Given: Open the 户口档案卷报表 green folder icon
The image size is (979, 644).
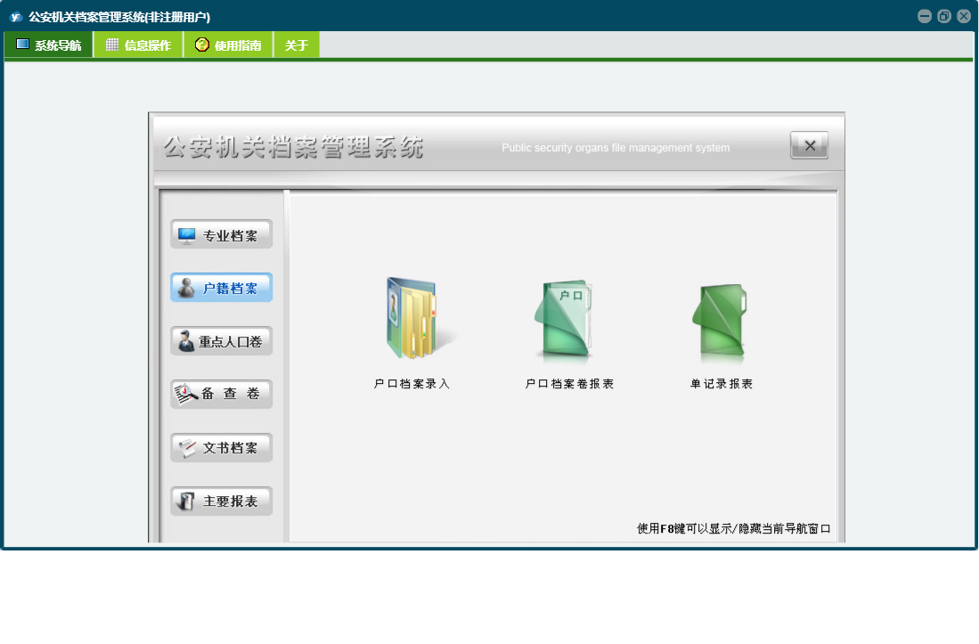Looking at the screenshot, I should pyautogui.click(x=565, y=320).
